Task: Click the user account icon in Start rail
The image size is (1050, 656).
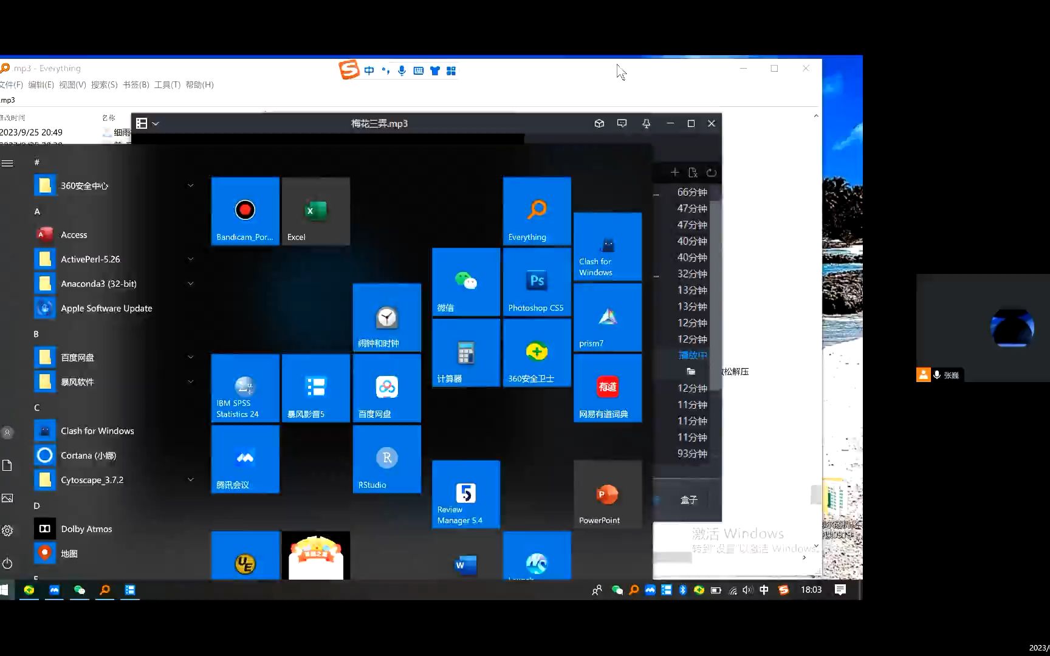Action: (7, 432)
